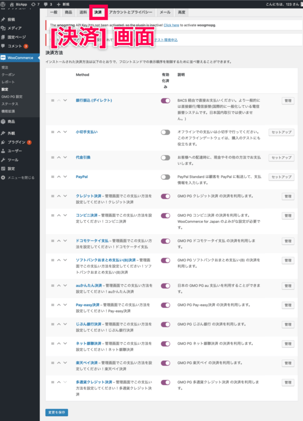Click 変更を保存 save button

pos(57,412)
